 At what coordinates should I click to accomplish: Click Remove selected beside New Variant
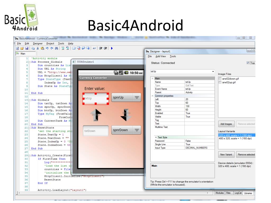point(246,154)
